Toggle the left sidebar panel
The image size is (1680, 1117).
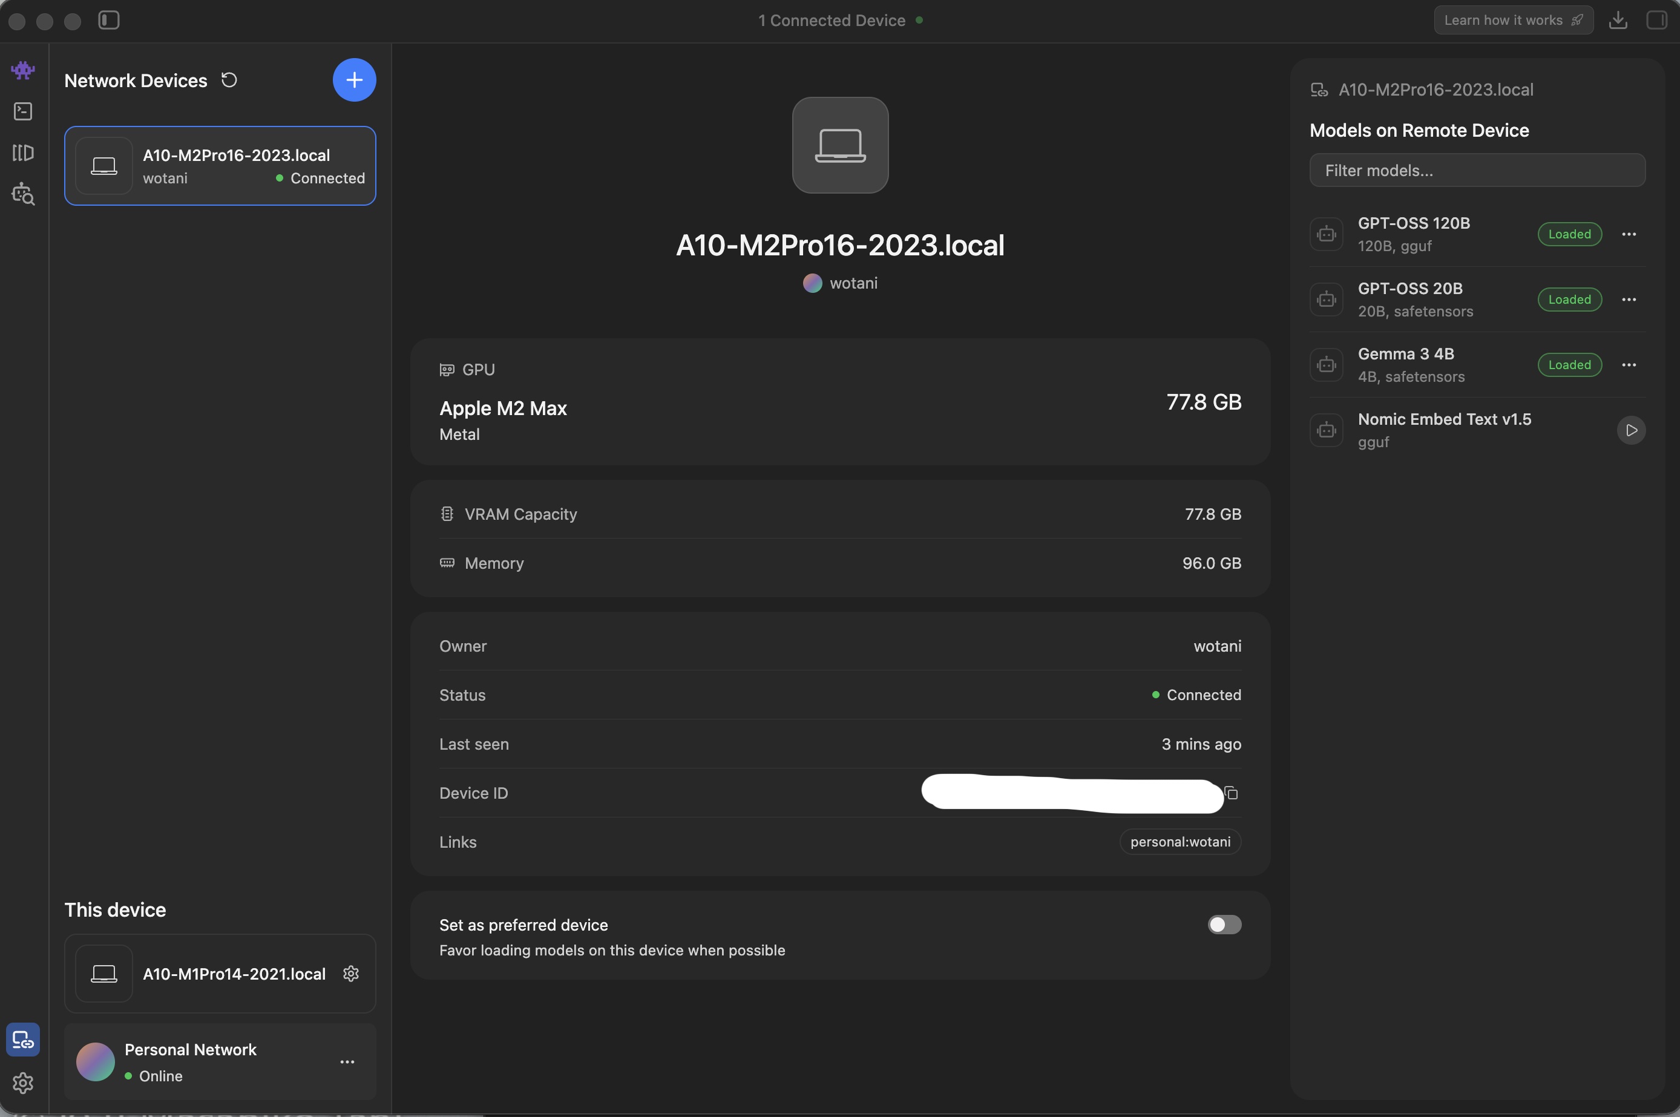108,20
